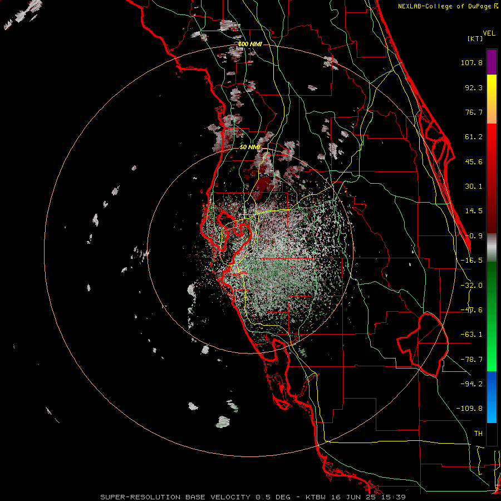Click the [KT] units label

475,38
